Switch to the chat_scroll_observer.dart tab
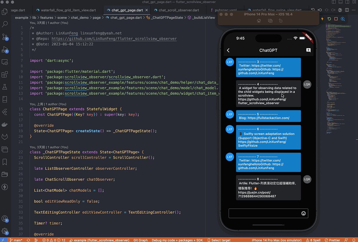This screenshot has width=358, height=242. (178, 10)
